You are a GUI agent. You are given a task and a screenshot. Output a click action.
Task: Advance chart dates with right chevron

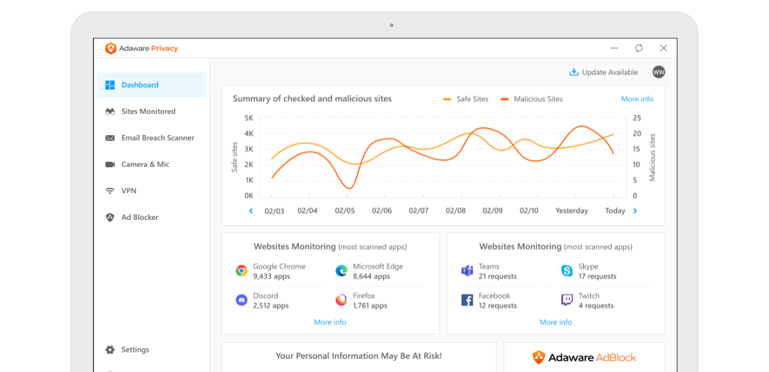[635, 210]
